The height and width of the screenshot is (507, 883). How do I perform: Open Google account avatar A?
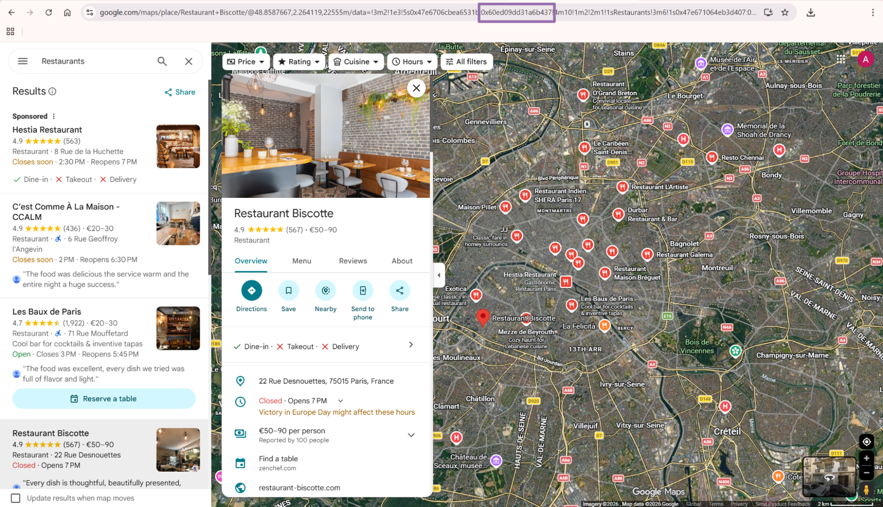[865, 59]
